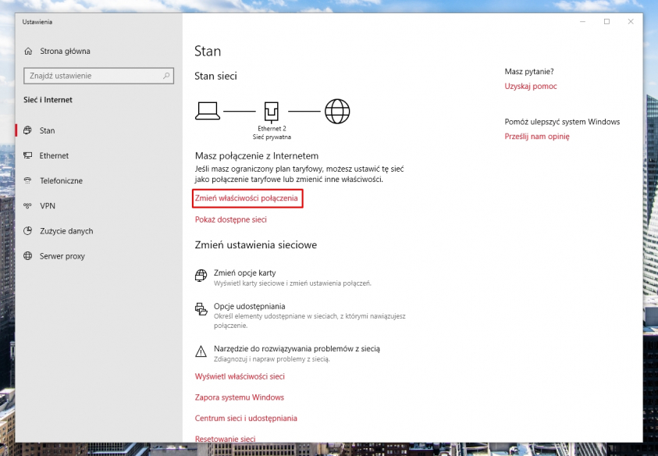The width and height of the screenshot is (658, 456).
Task: Click the Stan globe icon in sidebar
Action: pyautogui.click(x=29, y=131)
